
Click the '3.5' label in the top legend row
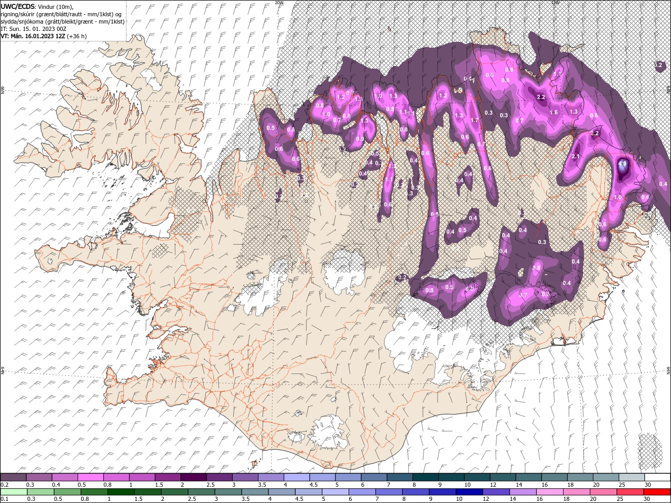click(x=262, y=485)
